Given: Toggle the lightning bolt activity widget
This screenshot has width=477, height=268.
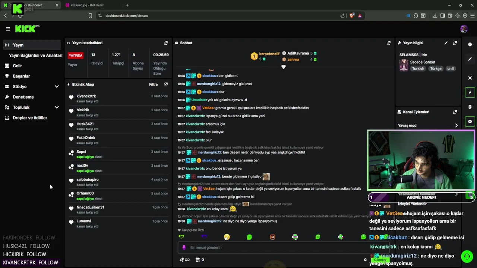Looking at the screenshot, I should coord(470,92).
